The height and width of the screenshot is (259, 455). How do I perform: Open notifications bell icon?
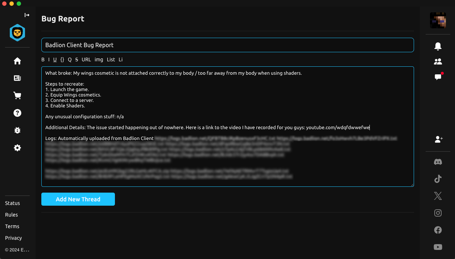[438, 46]
